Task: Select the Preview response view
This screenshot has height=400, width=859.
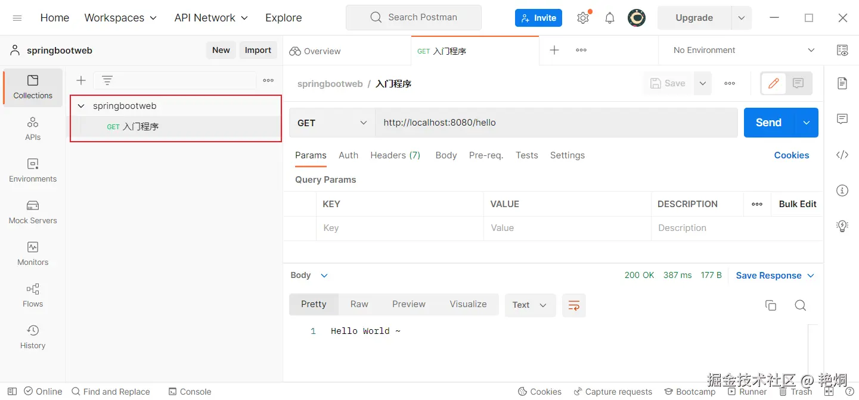Action: [409, 304]
